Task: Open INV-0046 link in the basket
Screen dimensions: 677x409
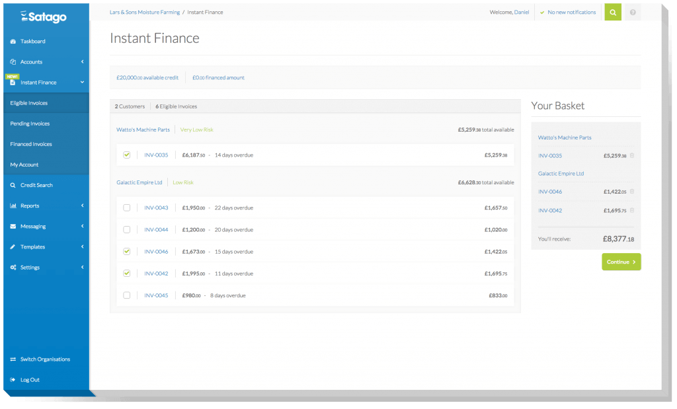Action: pos(550,192)
